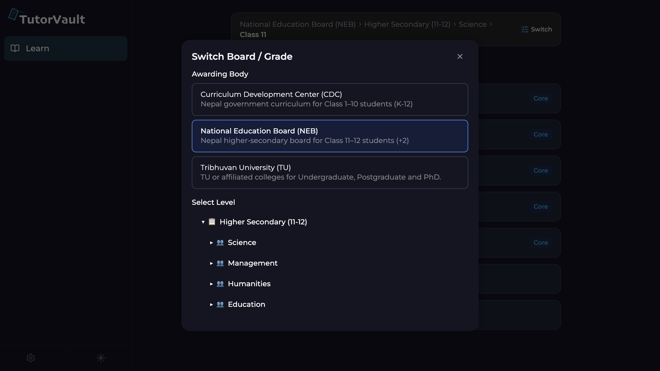Select the Humanities tree label

(249, 284)
